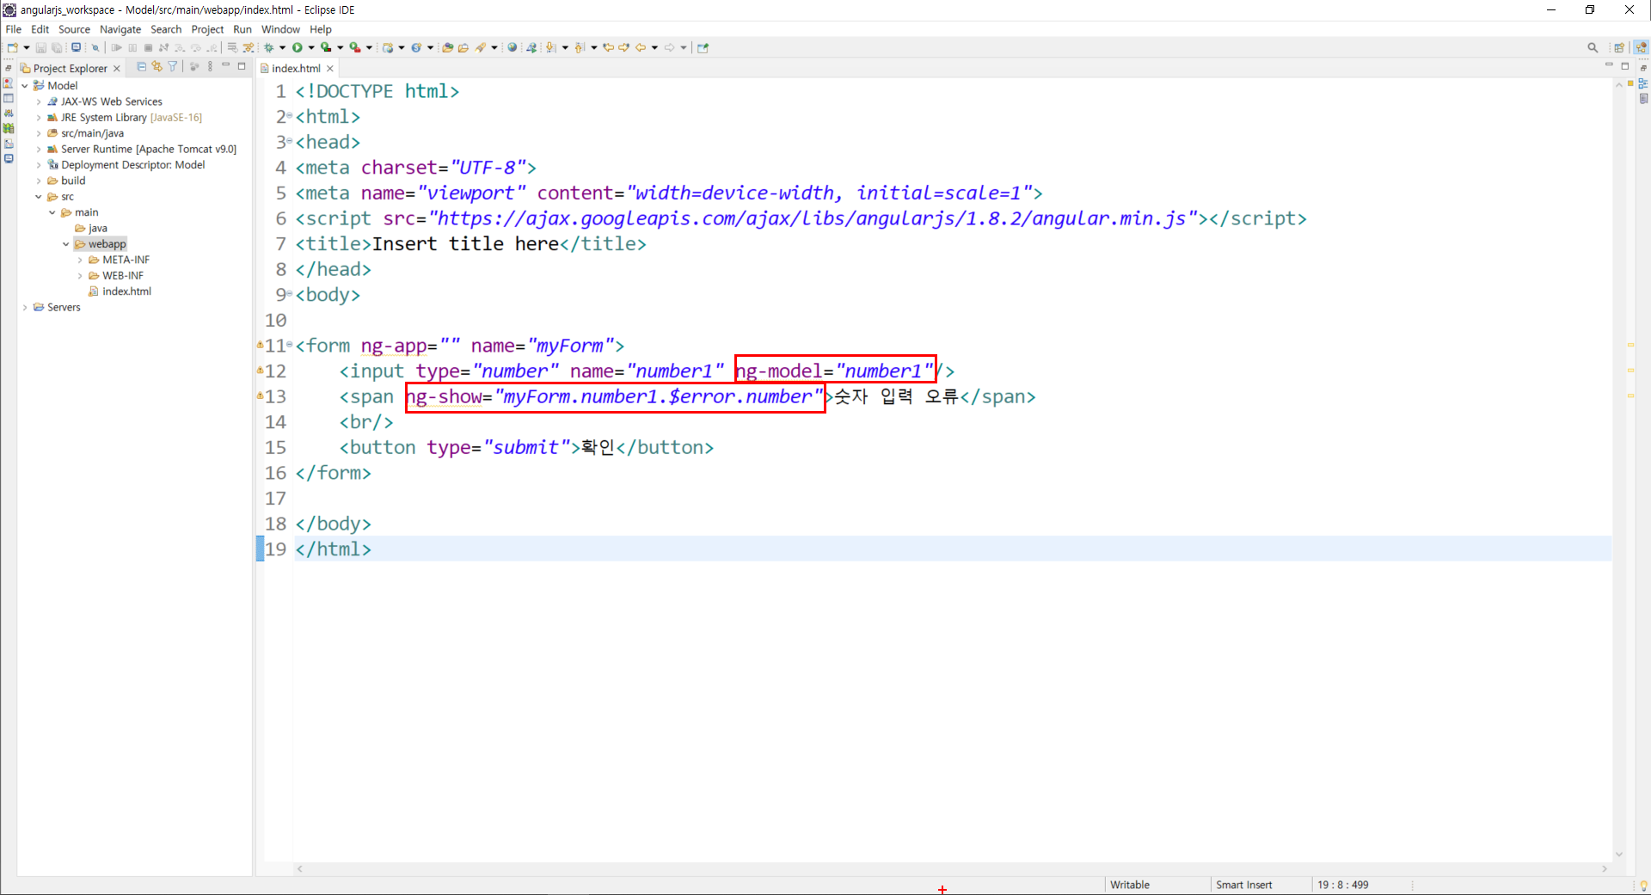The height and width of the screenshot is (895, 1651).
Task: Click the editor vertical scrollbar down arrow
Action: 1619,854
